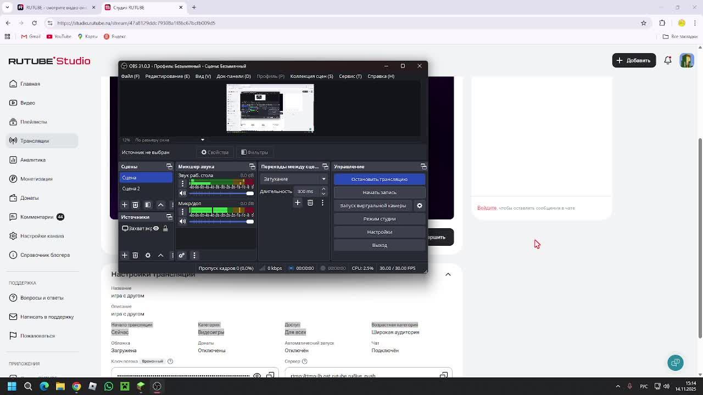The height and width of the screenshot is (395, 703).
Task: Open advanced audio properties gears icon
Action: (x=182, y=255)
